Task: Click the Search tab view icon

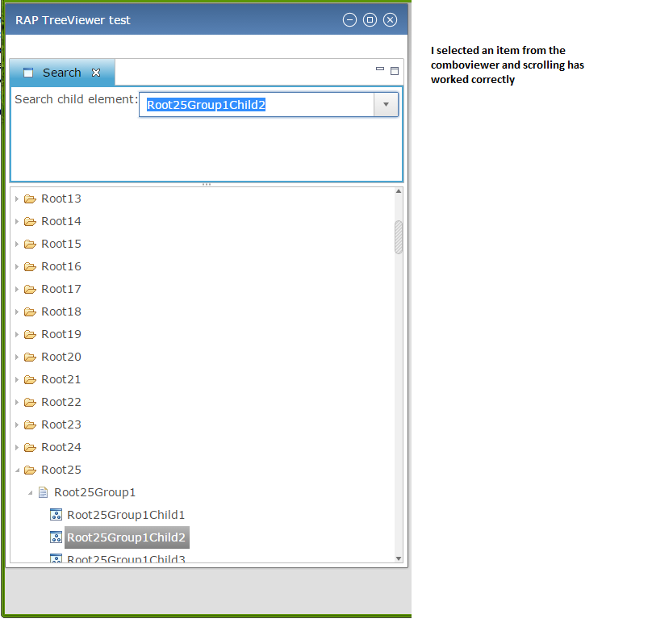Action: 28,73
